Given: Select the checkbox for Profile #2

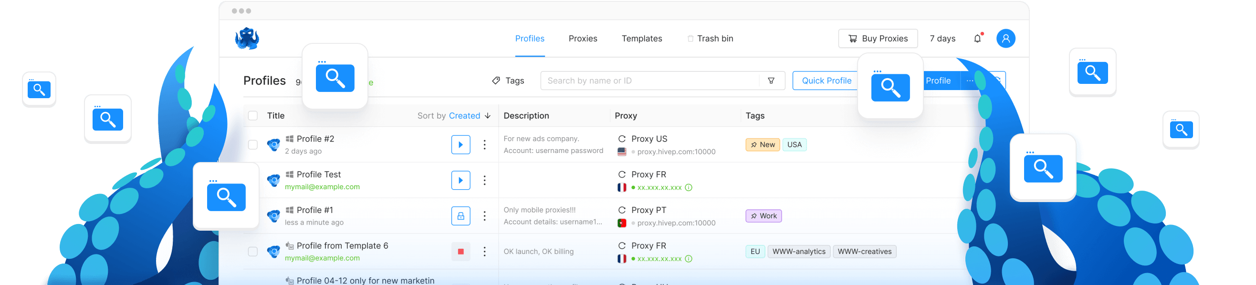Looking at the screenshot, I should [252, 145].
